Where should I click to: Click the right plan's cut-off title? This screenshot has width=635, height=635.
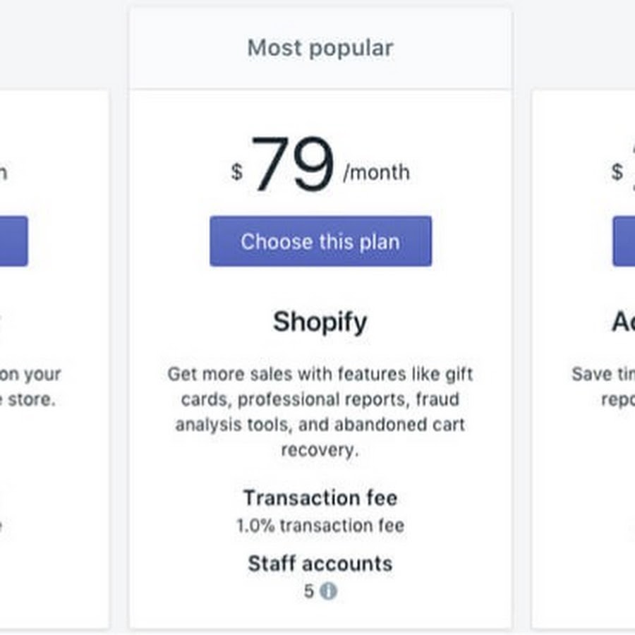[x=623, y=322]
